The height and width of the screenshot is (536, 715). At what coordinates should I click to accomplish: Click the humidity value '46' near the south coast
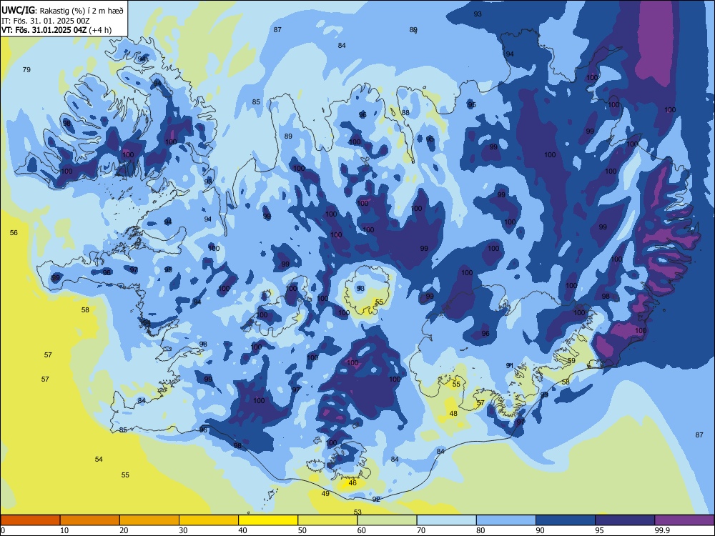point(352,482)
